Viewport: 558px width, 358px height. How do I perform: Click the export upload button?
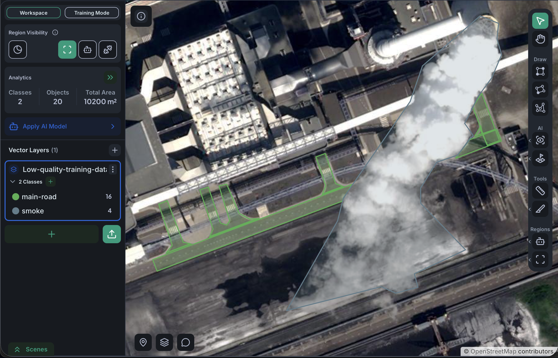[x=112, y=234]
